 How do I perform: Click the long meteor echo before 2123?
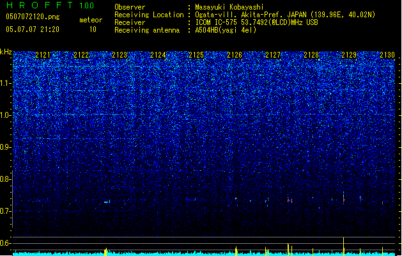(107, 202)
